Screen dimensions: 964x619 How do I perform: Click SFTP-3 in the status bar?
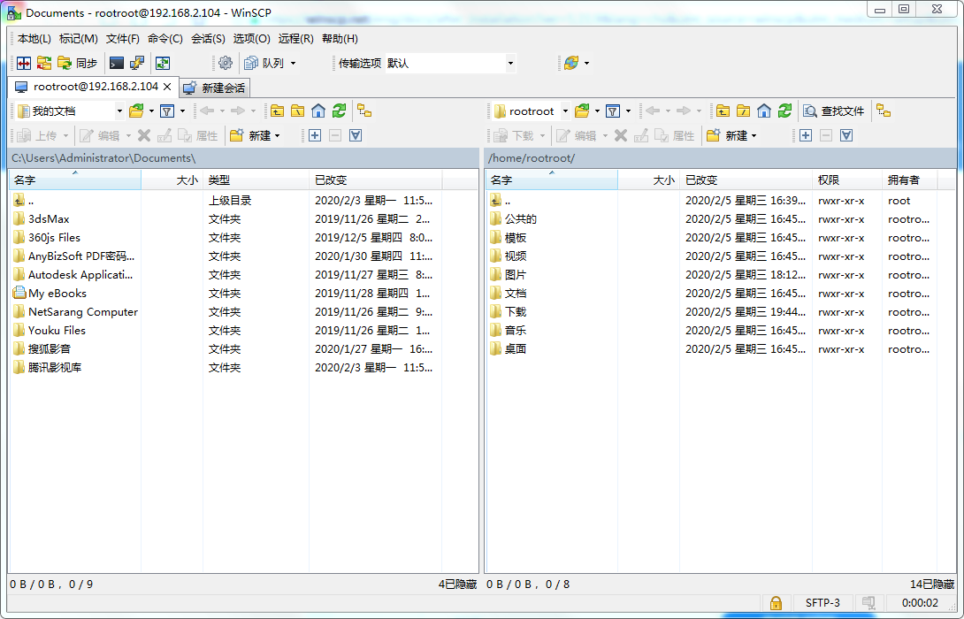click(822, 603)
